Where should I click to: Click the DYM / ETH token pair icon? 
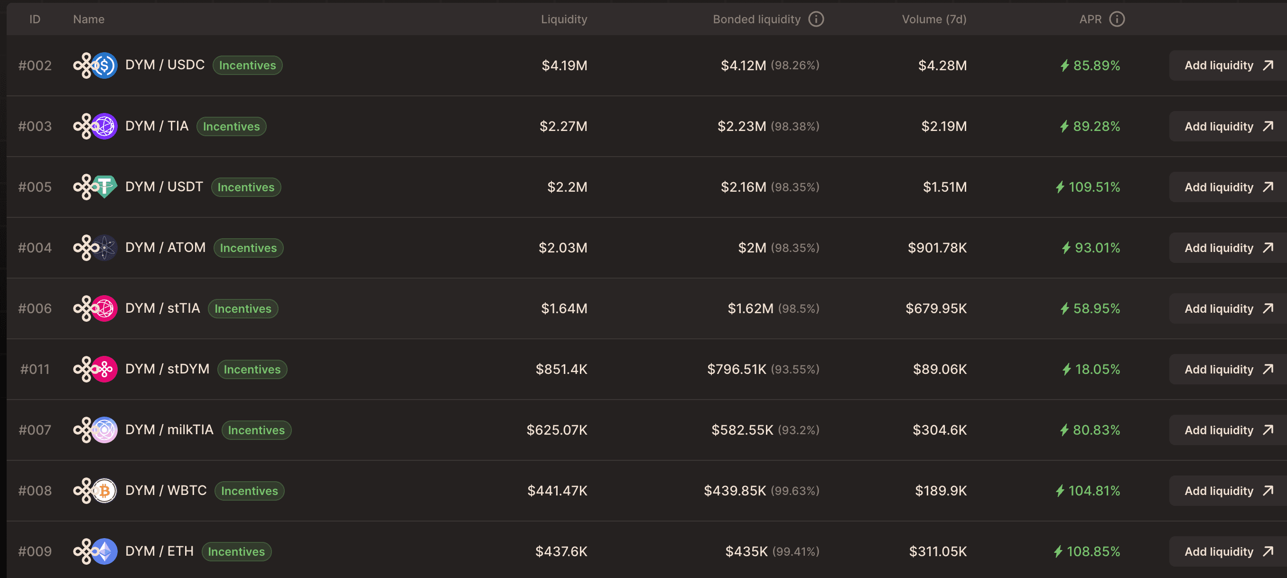coord(95,551)
